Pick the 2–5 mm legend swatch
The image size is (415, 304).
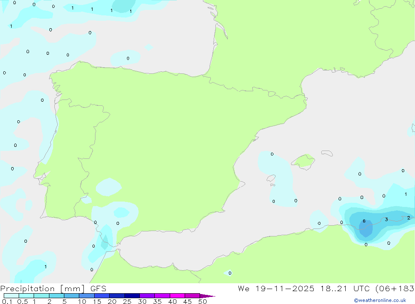point(56,296)
